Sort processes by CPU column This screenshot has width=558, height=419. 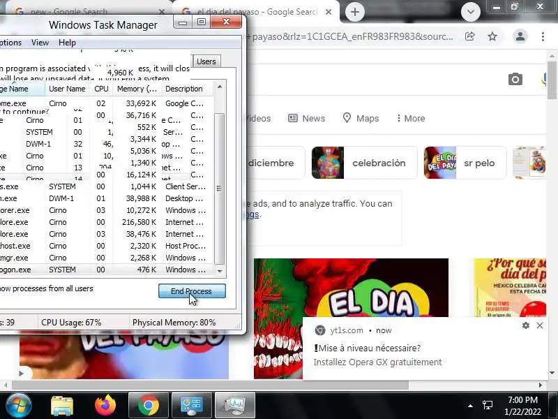(101, 89)
